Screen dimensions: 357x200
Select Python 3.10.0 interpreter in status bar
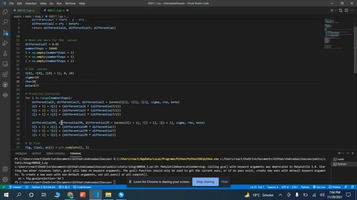43,187
